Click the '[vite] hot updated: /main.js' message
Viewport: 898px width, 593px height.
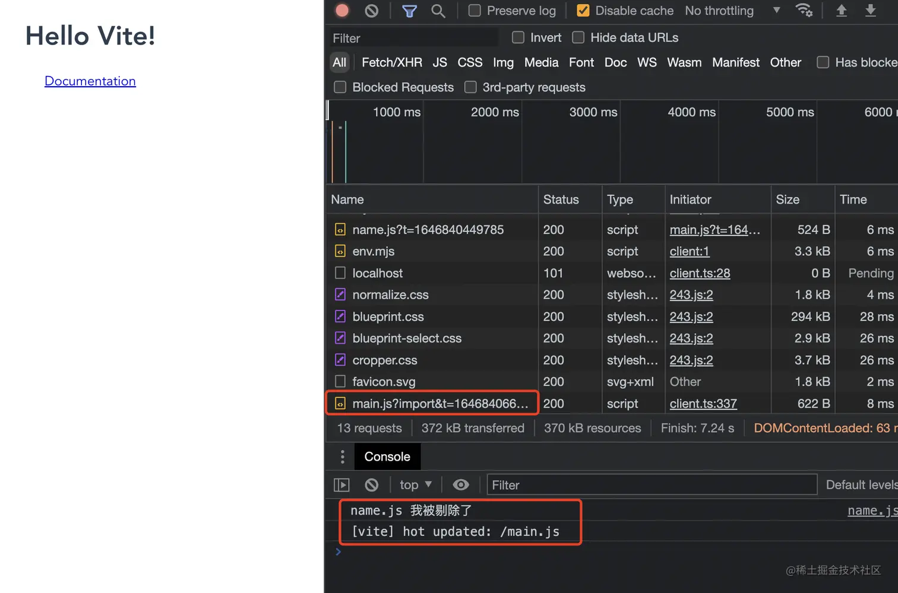click(x=455, y=531)
